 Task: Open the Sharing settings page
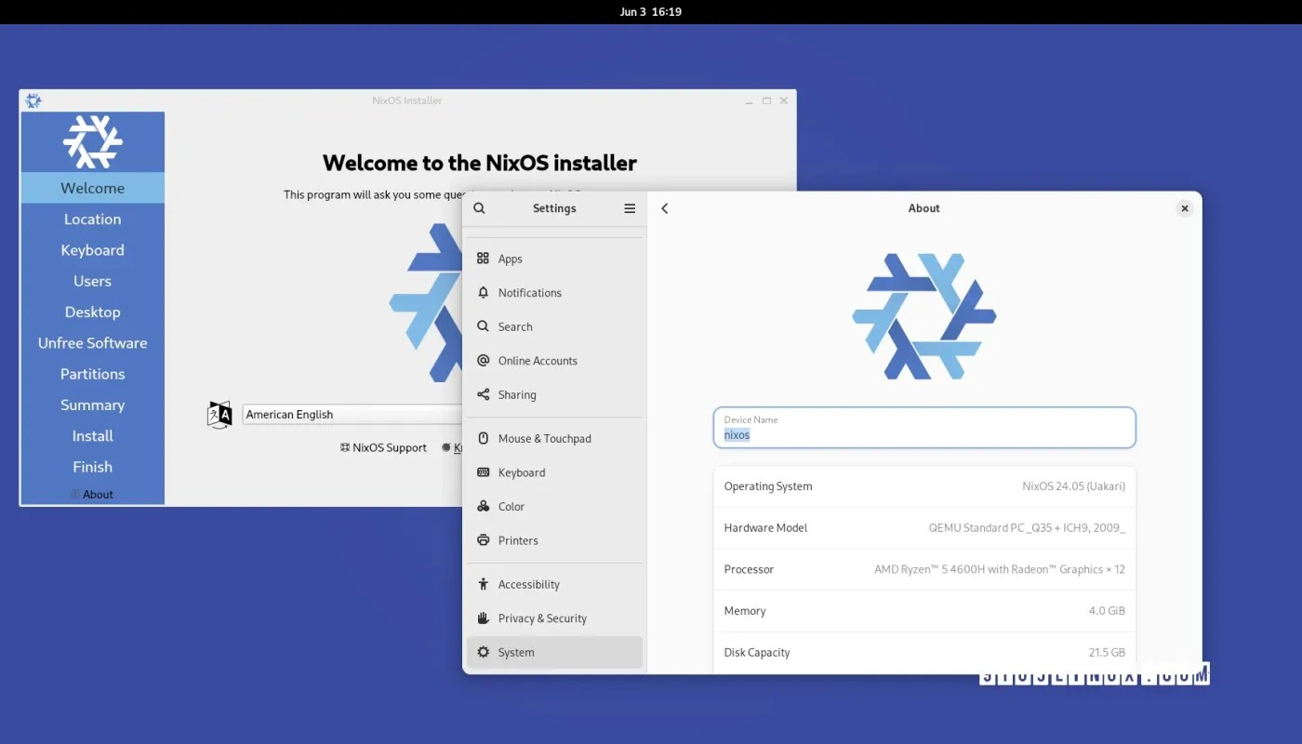tap(554, 394)
